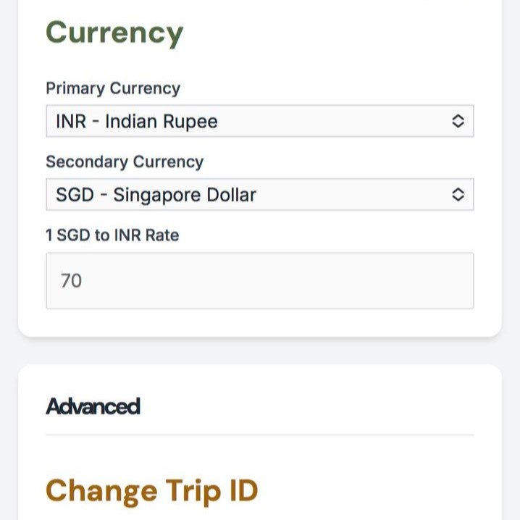Screen dimensions: 520x520
Task: Click the "INR - Indian Rupee" text
Action: (x=137, y=122)
